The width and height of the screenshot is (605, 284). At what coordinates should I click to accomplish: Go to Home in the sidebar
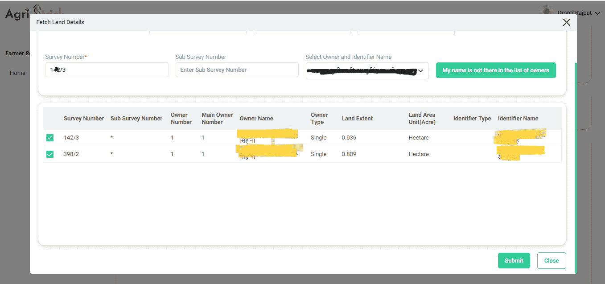[x=17, y=73]
